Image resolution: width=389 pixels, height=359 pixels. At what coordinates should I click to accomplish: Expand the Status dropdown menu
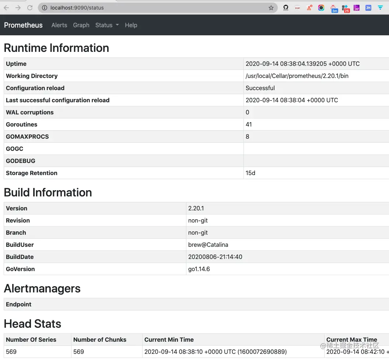107,25
